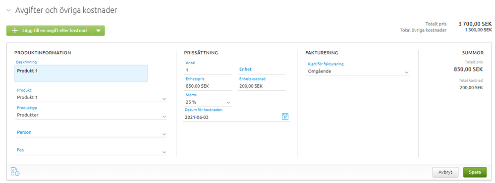Image resolution: width=495 pixels, height=183 pixels.
Task: Click Lägg till en avgift eller kostnad
Action: (x=55, y=31)
